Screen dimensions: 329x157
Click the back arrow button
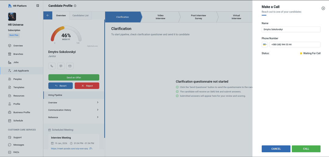tap(48, 15)
